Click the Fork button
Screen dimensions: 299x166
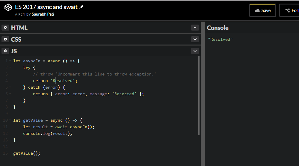point(290,10)
